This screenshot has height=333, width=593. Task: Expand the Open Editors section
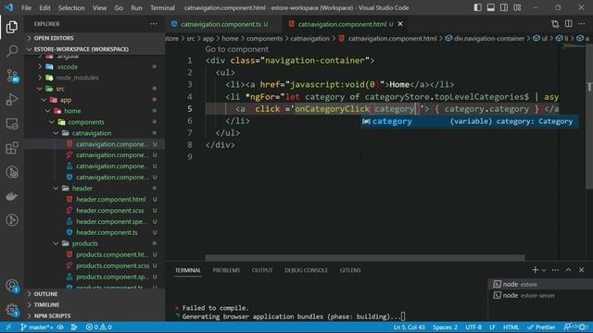[x=95, y=38]
